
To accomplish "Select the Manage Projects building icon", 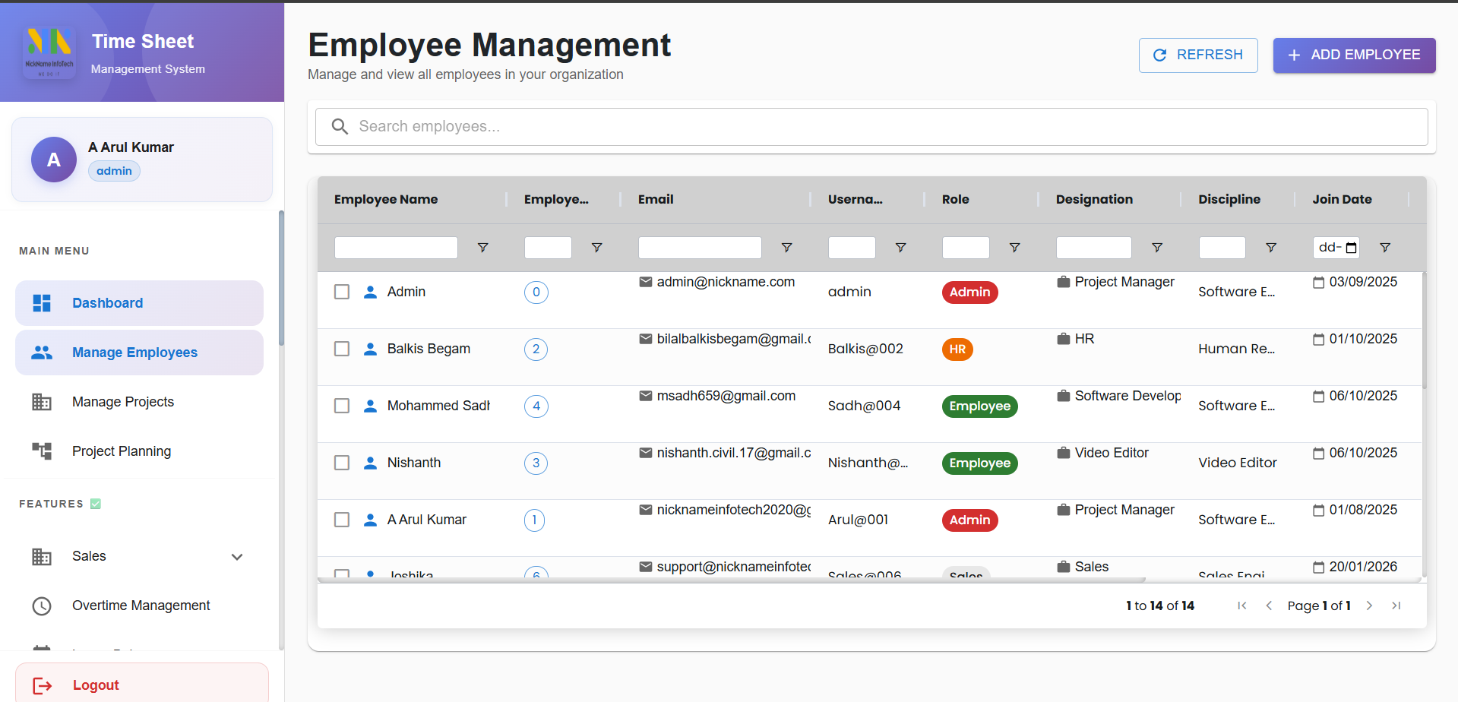I will tap(42, 401).
